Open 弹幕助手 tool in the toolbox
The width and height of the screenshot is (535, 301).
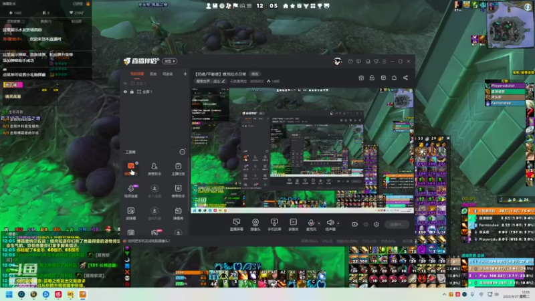point(130,169)
